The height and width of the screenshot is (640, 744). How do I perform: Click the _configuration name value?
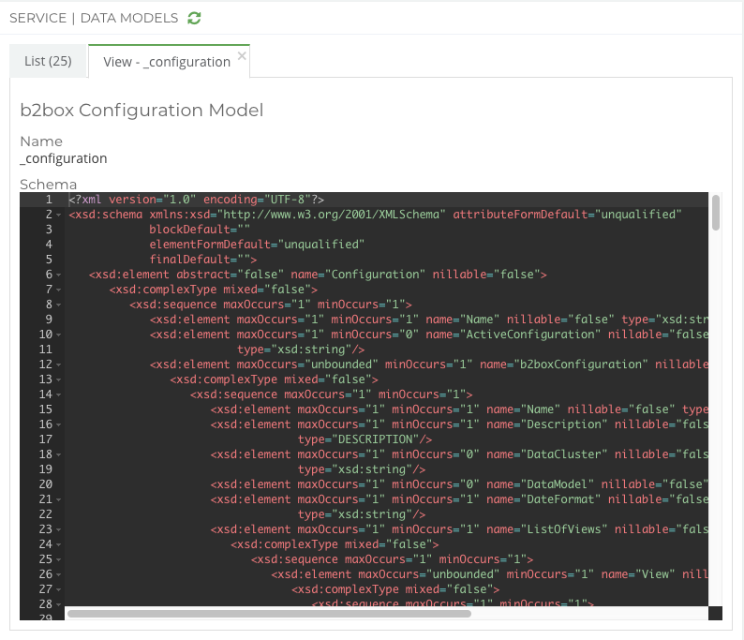pos(64,158)
